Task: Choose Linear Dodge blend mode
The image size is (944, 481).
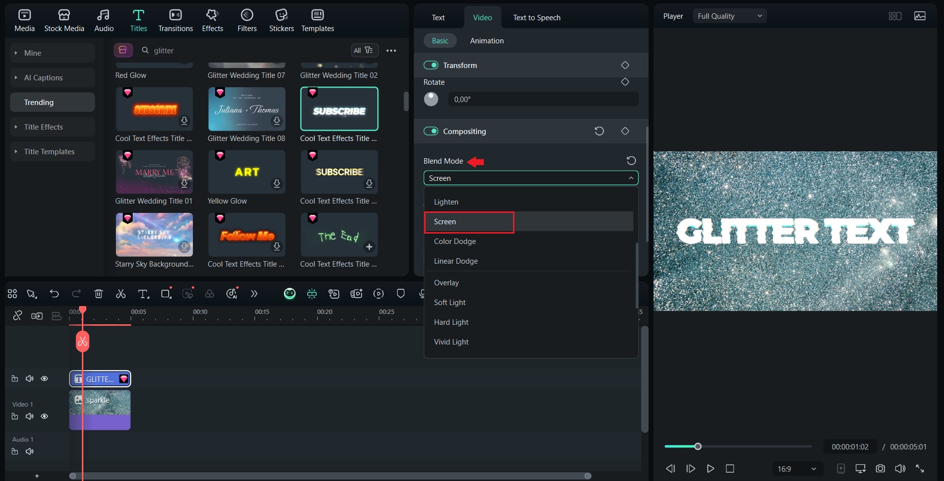Action: click(529, 261)
